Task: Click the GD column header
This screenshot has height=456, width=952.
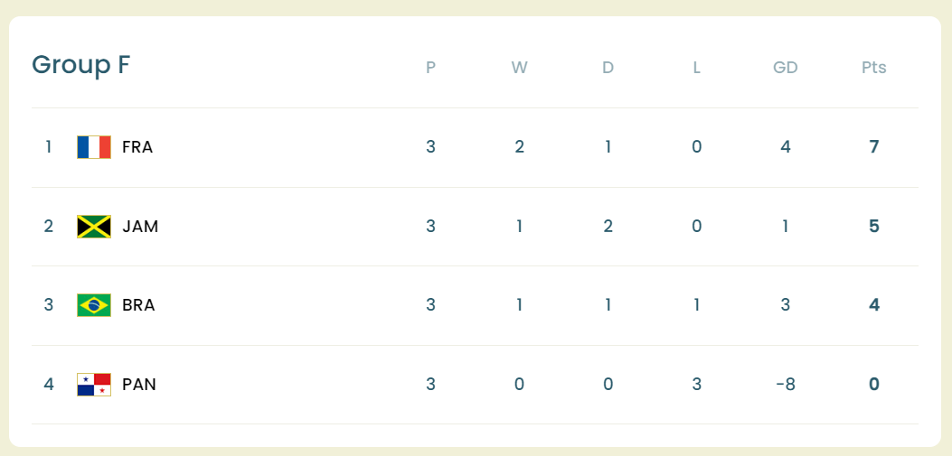Action: click(x=785, y=68)
